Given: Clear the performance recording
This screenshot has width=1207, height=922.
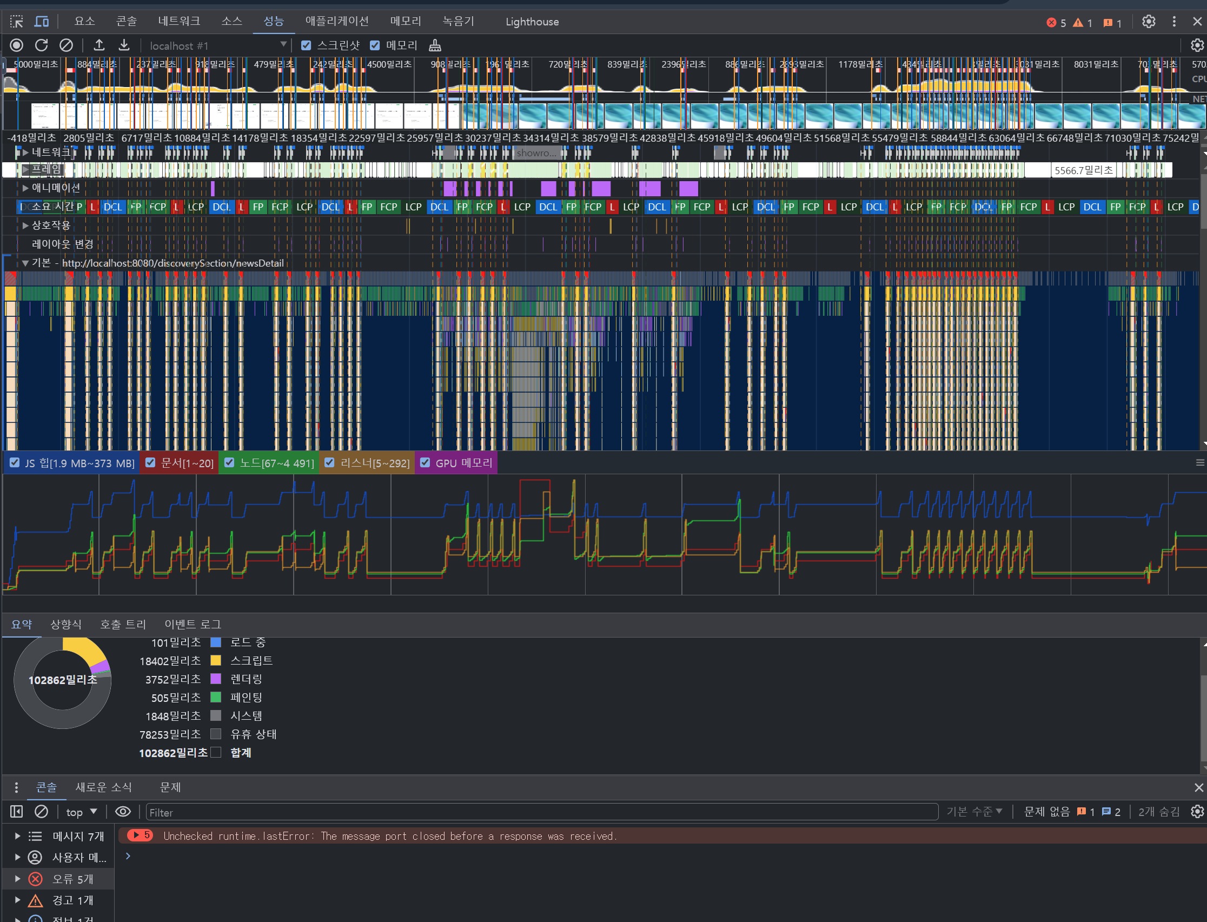Looking at the screenshot, I should point(66,45).
